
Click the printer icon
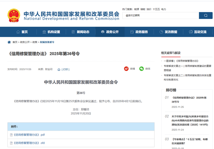click(x=59, y=70)
